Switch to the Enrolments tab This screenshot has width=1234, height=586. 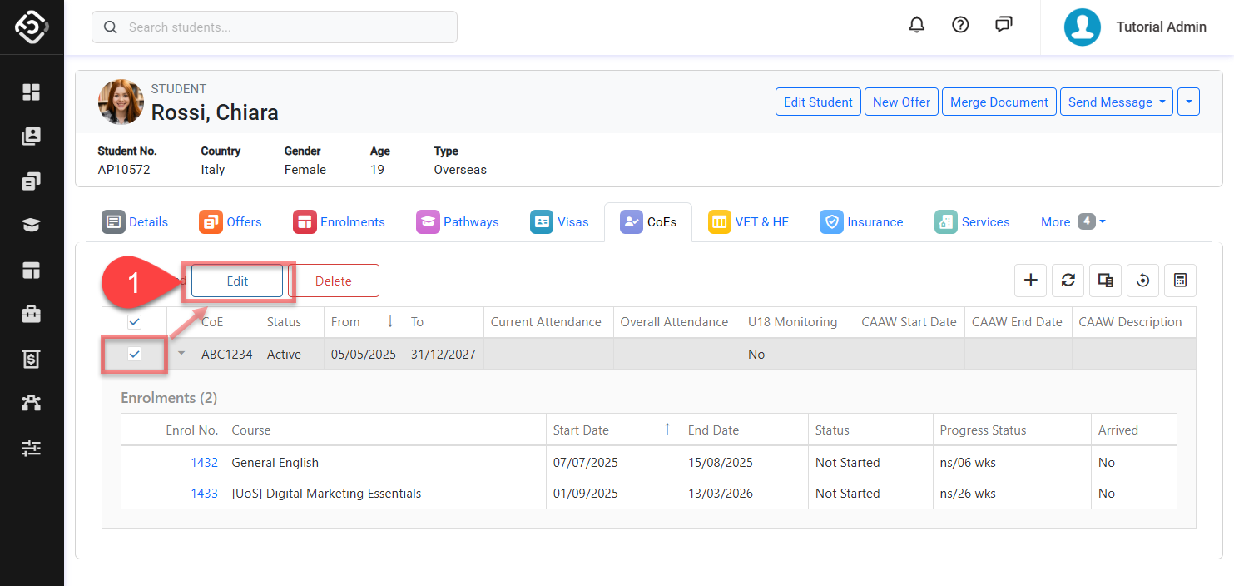(x=339, y=222)
